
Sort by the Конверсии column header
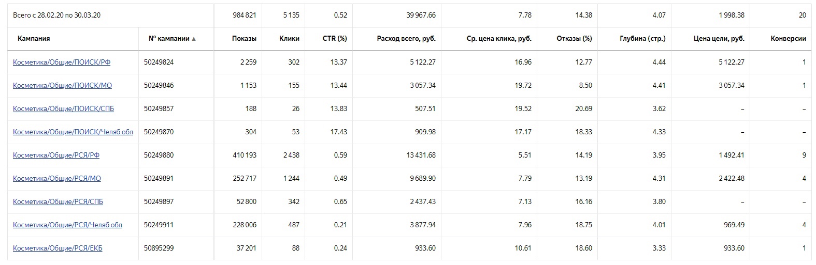[x=788, y=39]
